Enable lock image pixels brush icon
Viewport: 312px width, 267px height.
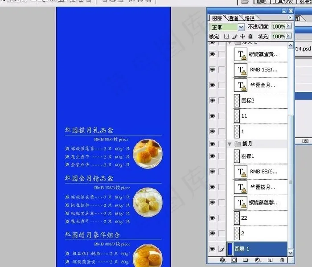tap(234, 37)
